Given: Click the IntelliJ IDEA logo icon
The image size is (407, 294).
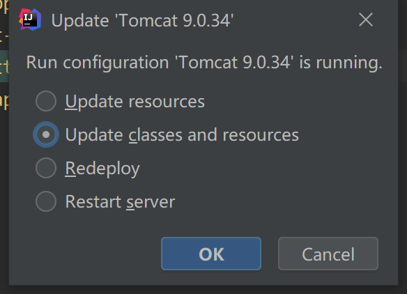Looking at the screenshot, I should (30, 20).
